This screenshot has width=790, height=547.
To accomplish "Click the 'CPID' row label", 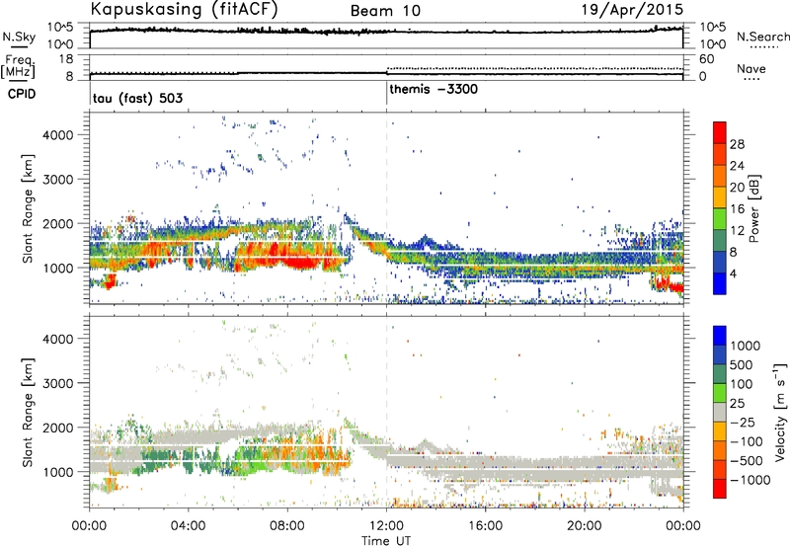I will (x=22, y=94).
